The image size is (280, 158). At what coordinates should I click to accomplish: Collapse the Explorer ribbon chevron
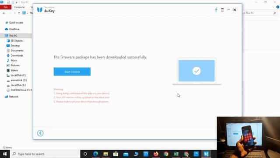point(273,7)
